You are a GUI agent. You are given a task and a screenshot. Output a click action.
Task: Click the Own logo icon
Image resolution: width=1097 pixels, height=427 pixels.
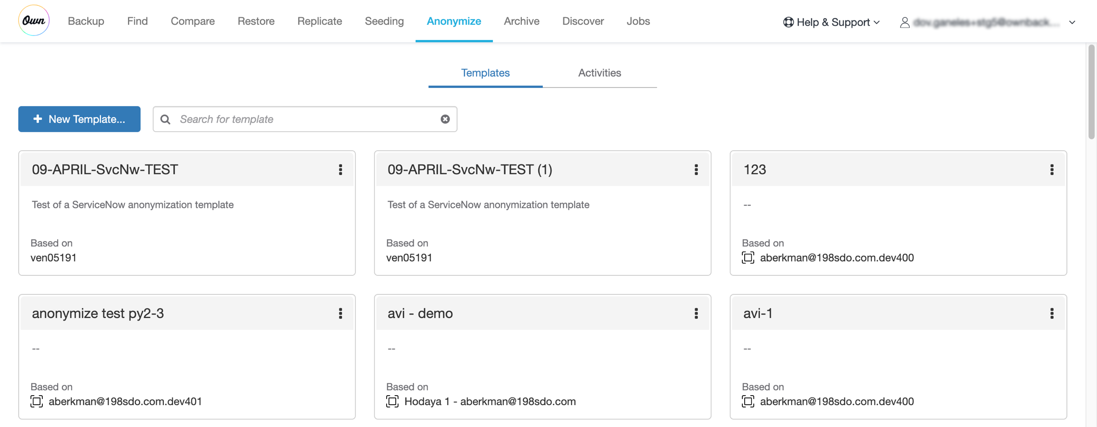tap(34, 20)
